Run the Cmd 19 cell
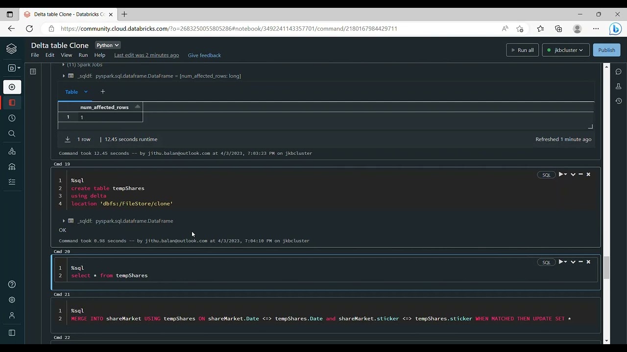Viewport: 627px width, 352px height. [562, 175]
